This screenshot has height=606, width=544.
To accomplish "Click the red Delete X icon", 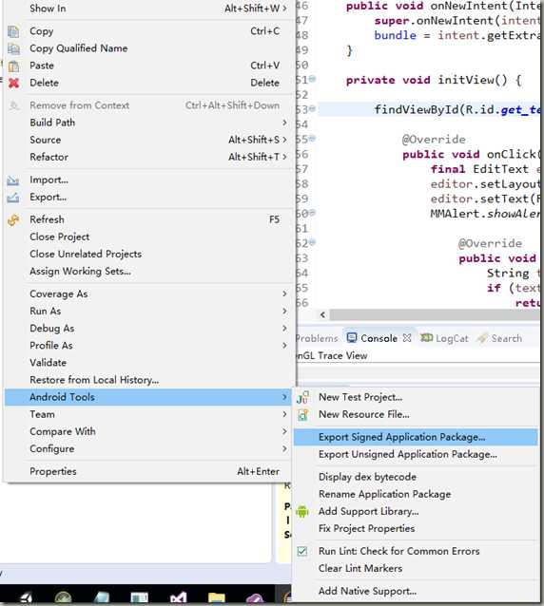I will point(13,83).
